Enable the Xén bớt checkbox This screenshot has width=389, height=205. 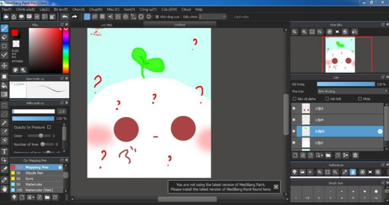(327, 99)
